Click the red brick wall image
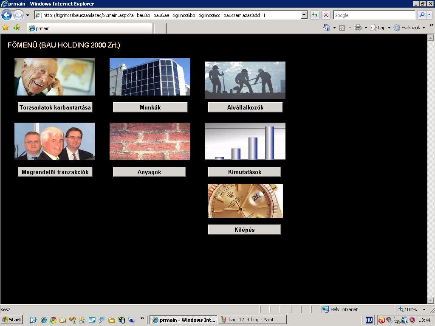Viewport: 435px width, 326px height. click(150, 141)
